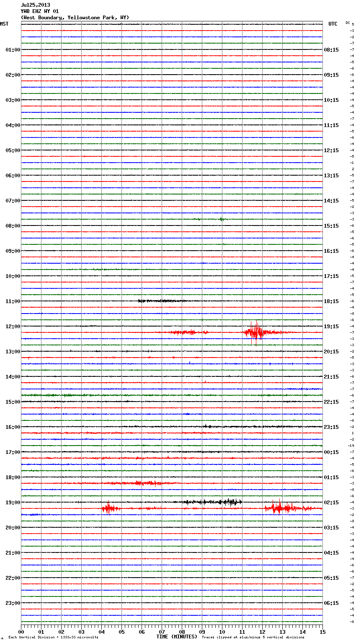Click the x-axis minute tick label '00'

(21, 632)
